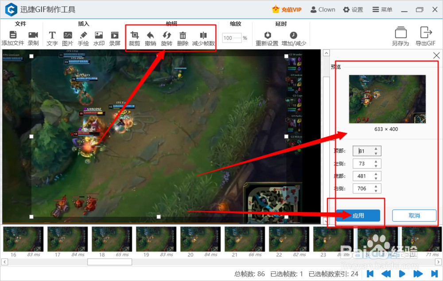
Task: Click the frame strip right scroll arrow
Action: coord(438,262)
